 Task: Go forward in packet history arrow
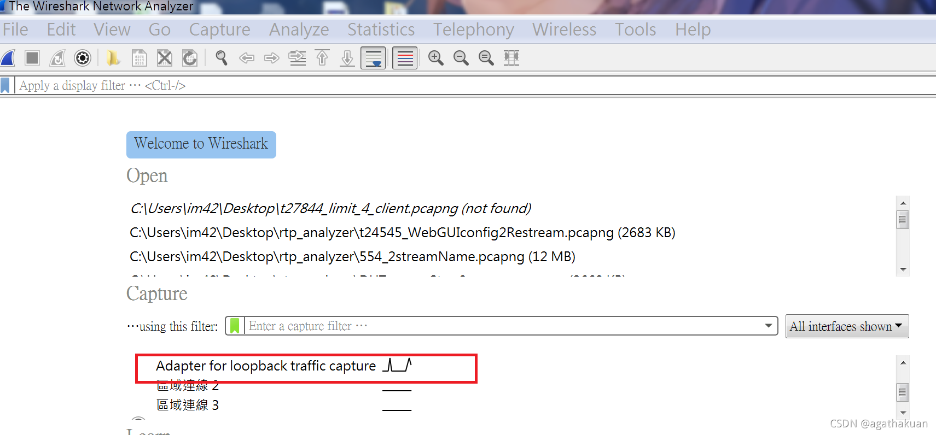272,57
